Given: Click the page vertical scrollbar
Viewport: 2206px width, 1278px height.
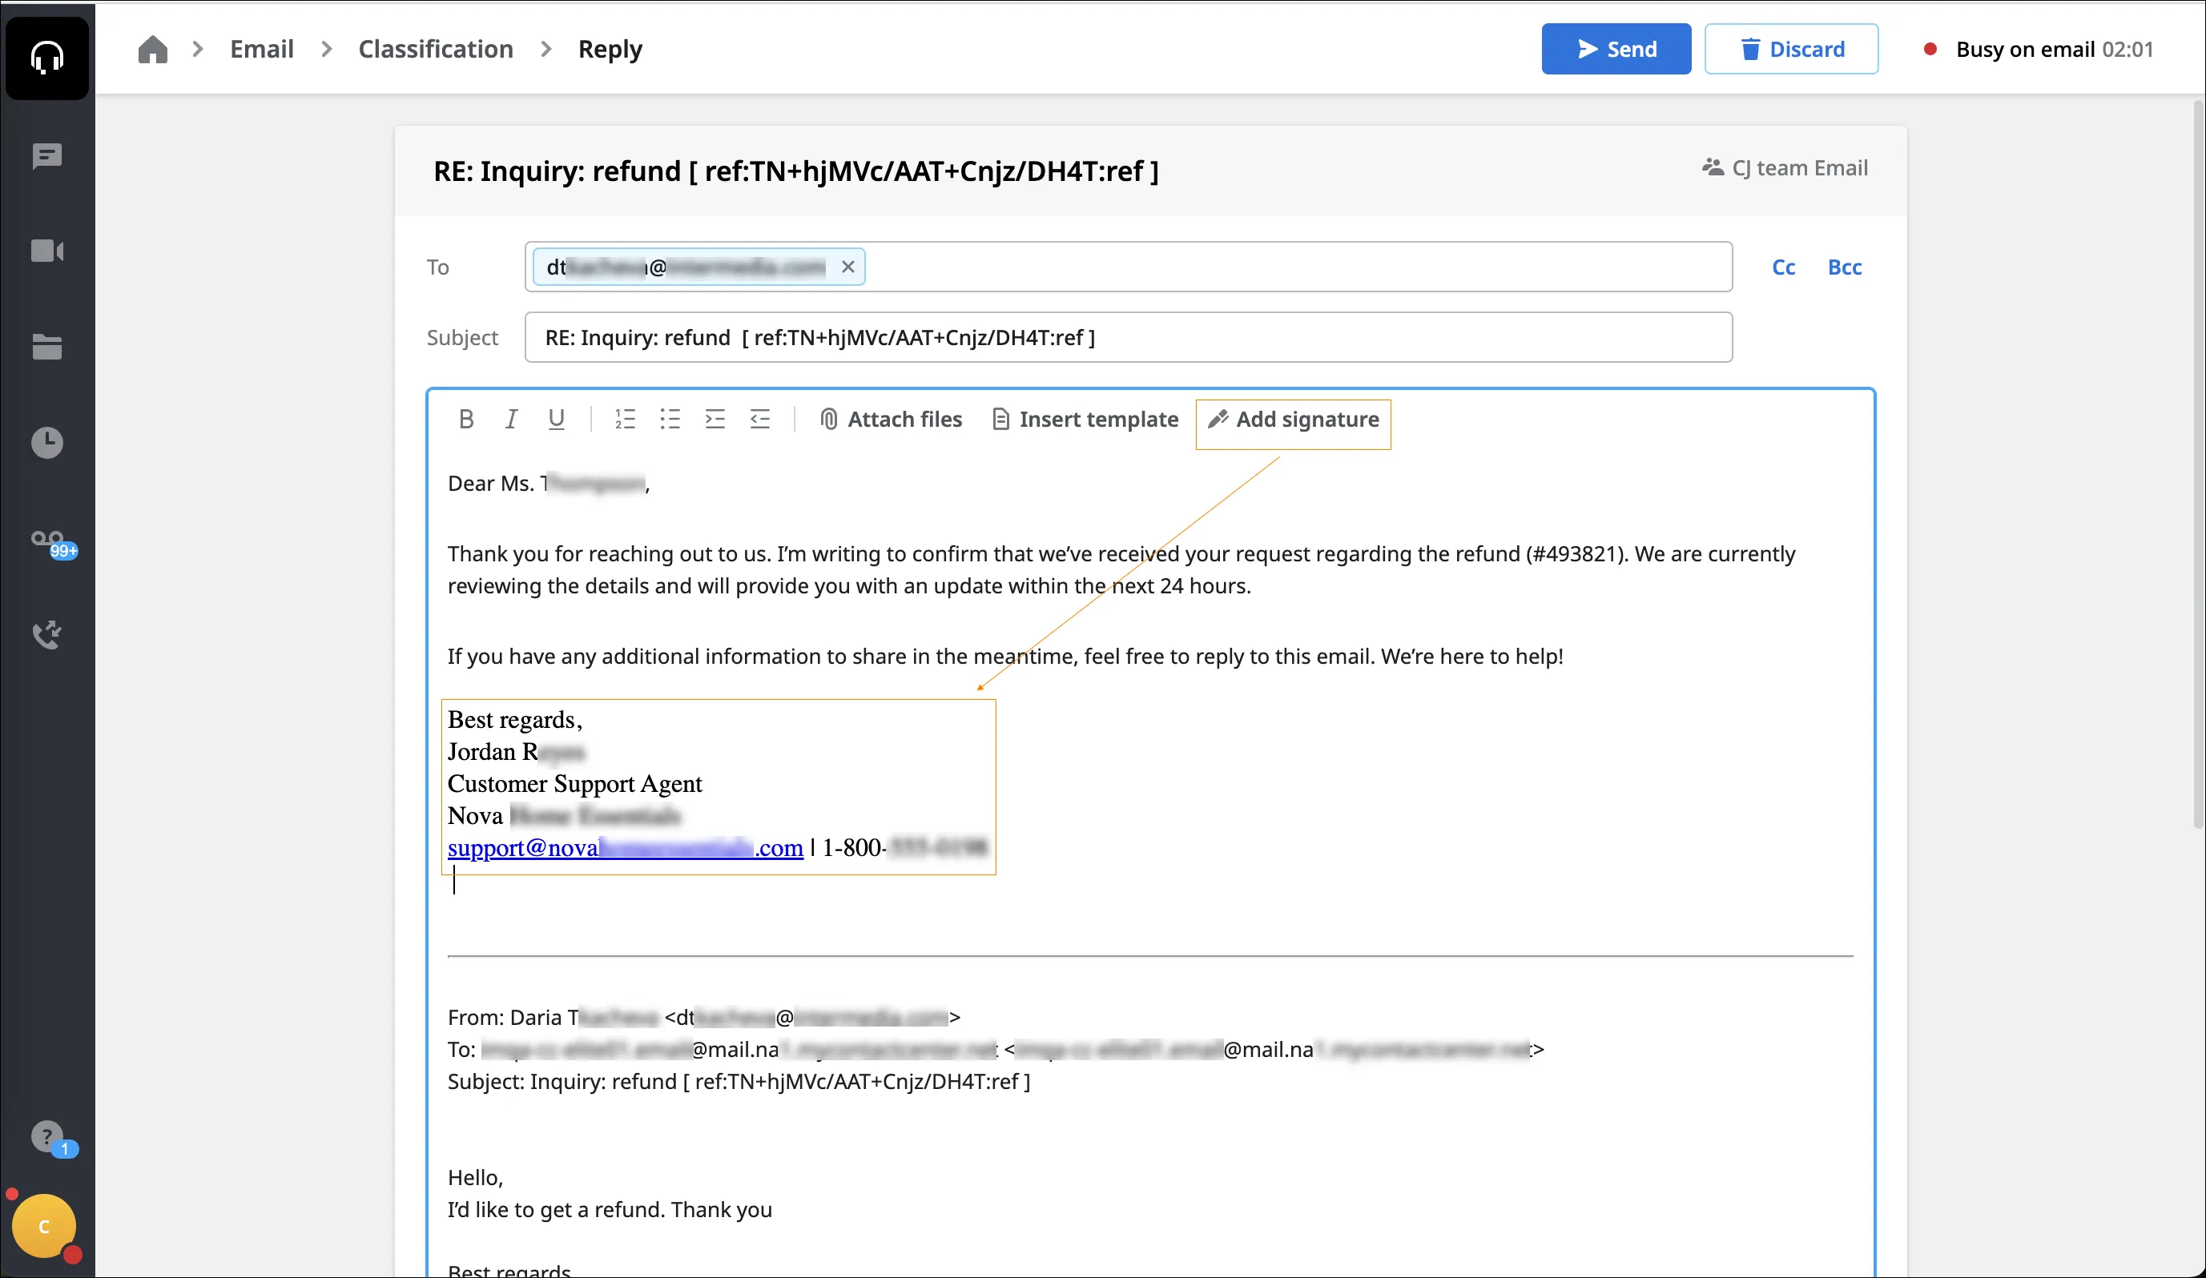Looking at the screenshot, I should click(x=2197, y=464).
